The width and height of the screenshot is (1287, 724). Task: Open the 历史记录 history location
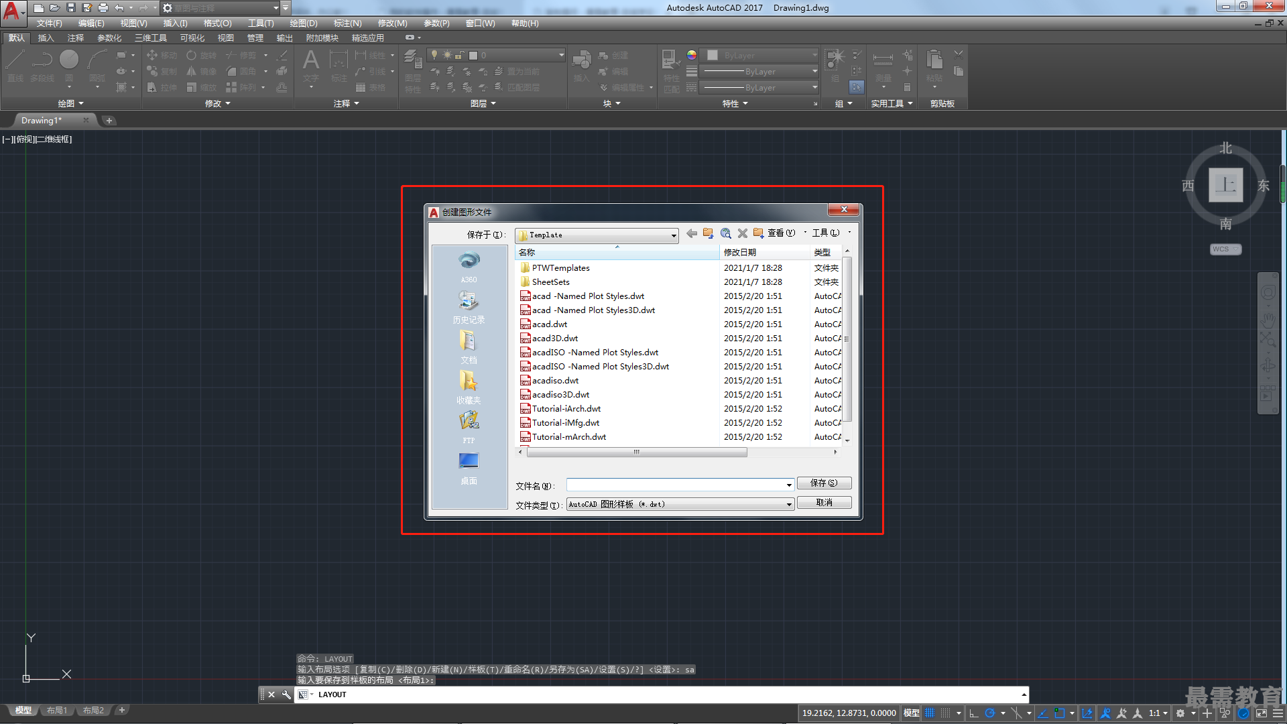469,307
